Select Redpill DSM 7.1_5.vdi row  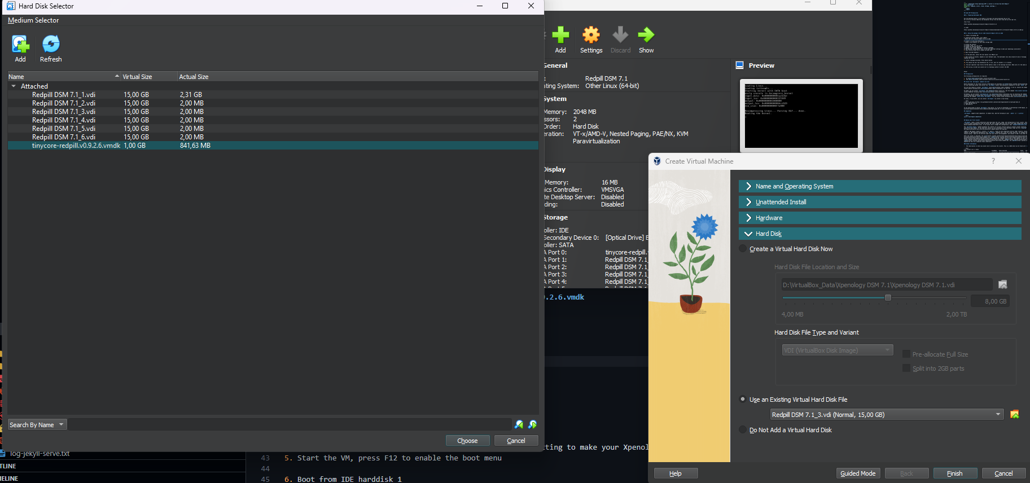click(273, 129)
